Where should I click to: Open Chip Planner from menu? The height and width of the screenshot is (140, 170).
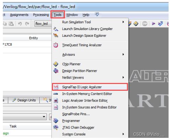tap(90, 64)
